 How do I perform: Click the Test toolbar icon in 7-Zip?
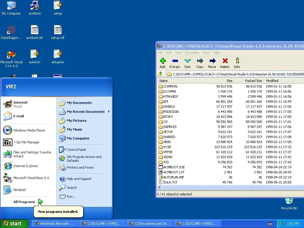coord(187,63)
